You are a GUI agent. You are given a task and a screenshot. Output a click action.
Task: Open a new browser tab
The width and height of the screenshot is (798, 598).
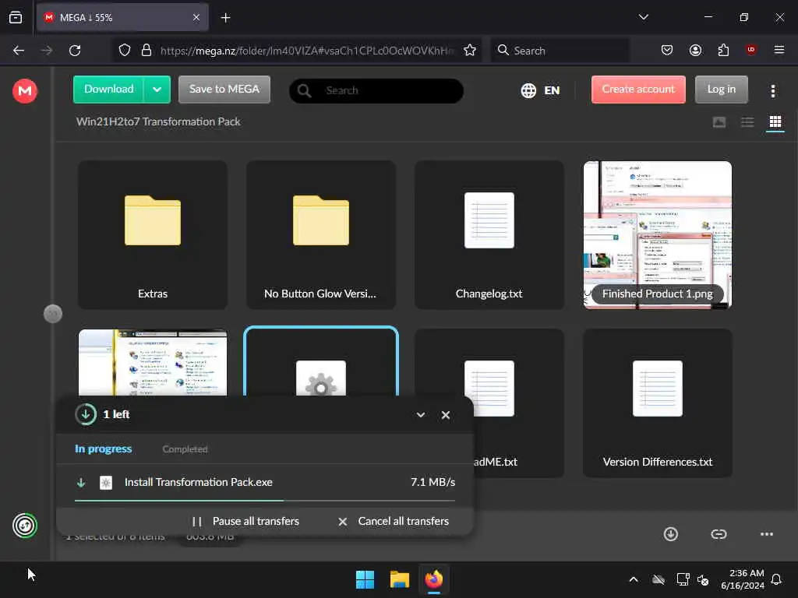click(x=225, y=18)
